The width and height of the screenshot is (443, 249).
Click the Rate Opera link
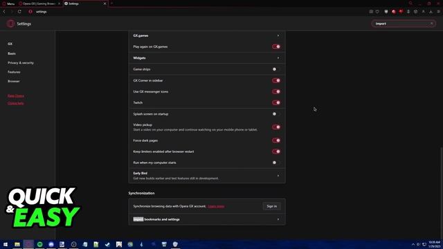click(x=16, y=96)
